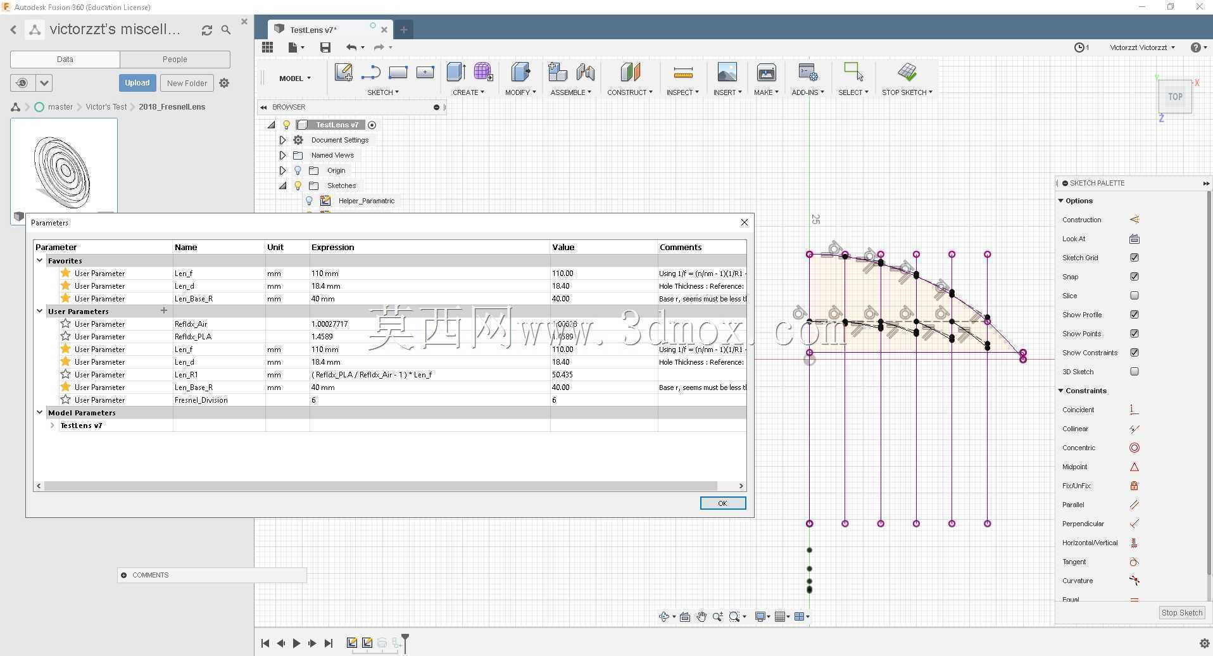The image size is (1213, 656).
Task: Click the Coincident constraint icon
Action: [1134, 410]
